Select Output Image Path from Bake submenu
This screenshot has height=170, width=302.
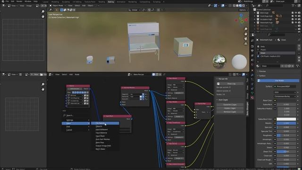coord(103,146)
